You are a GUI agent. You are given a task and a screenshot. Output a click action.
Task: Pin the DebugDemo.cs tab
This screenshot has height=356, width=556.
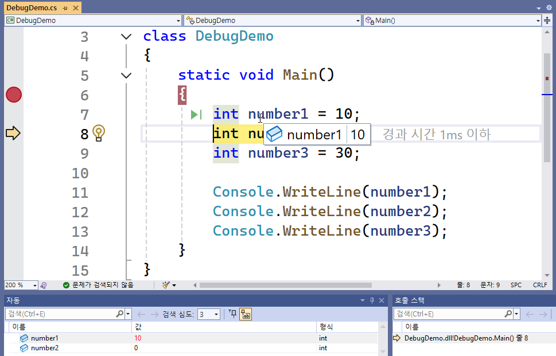[64, 8]
